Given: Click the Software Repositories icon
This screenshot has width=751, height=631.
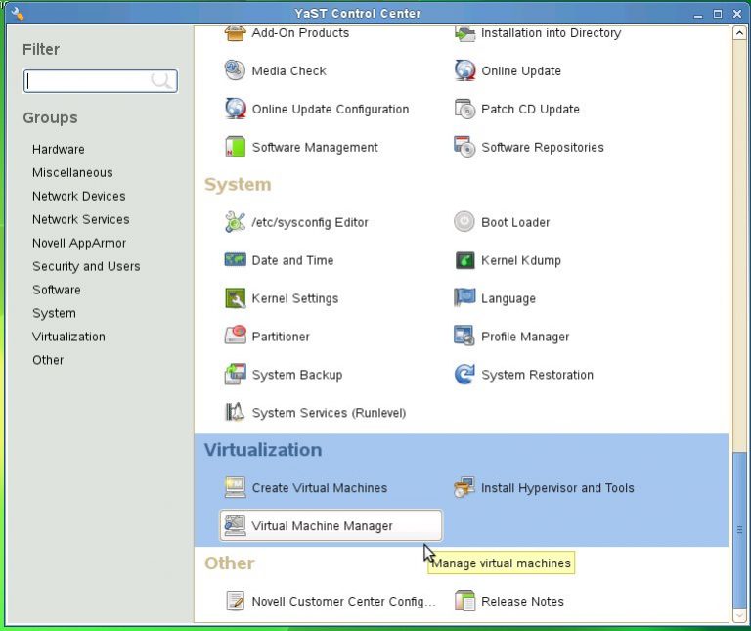Looking at the screenshot, I should pyautogui.click(x=464, y=147).
